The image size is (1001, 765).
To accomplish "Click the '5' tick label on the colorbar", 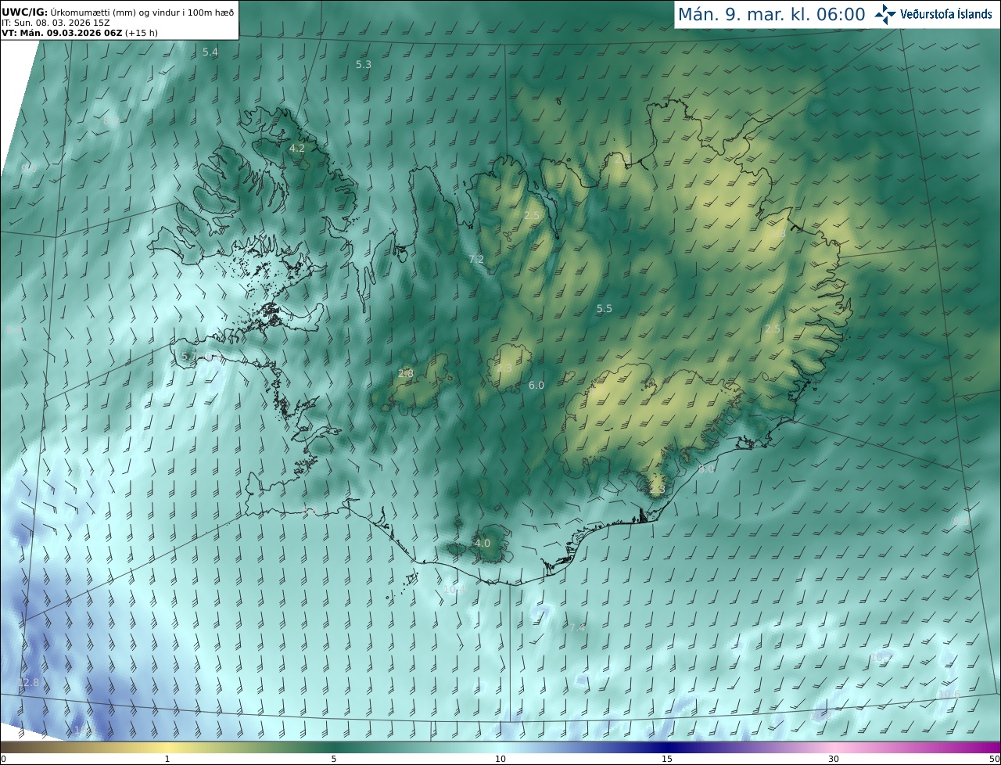I will pyautogui.click(x=334, y=759).
